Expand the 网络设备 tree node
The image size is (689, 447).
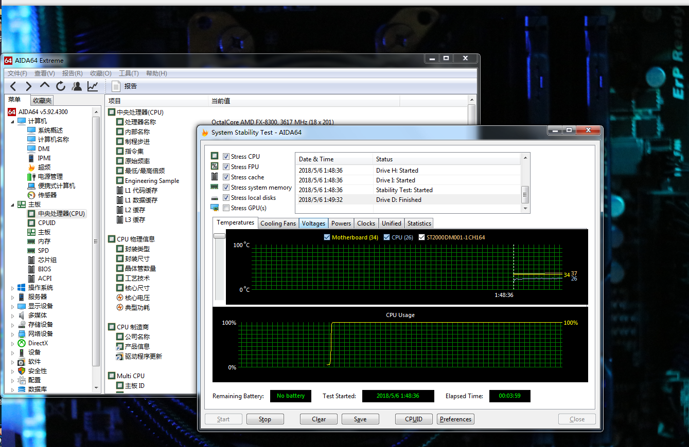(x=12, y=334)
